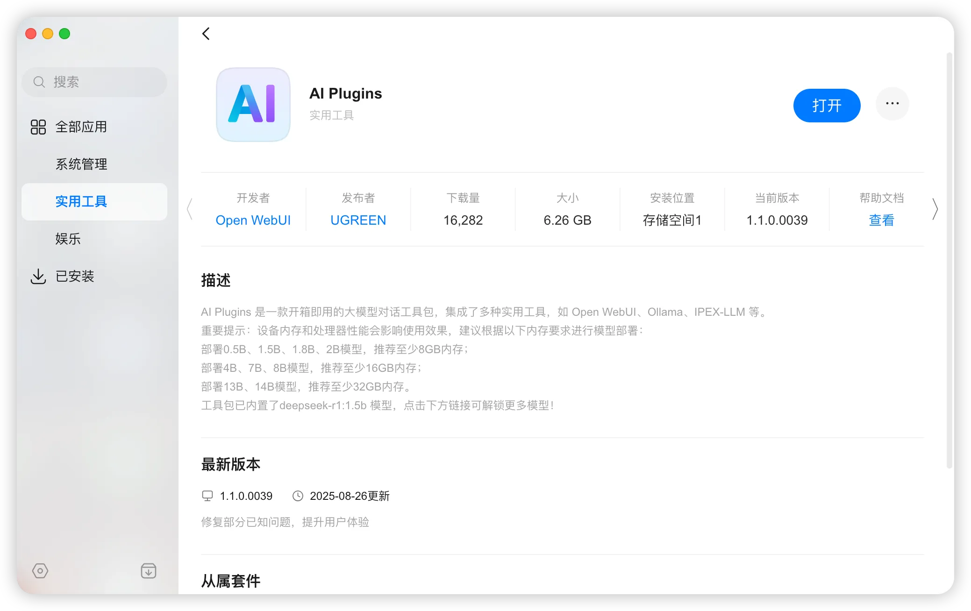971x611 pixels.
Task: Click the size value 6.26 GB
Action: pos(568,220)
